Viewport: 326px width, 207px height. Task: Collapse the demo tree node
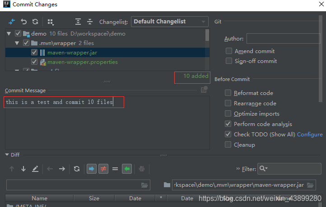[x=9, y=34]
